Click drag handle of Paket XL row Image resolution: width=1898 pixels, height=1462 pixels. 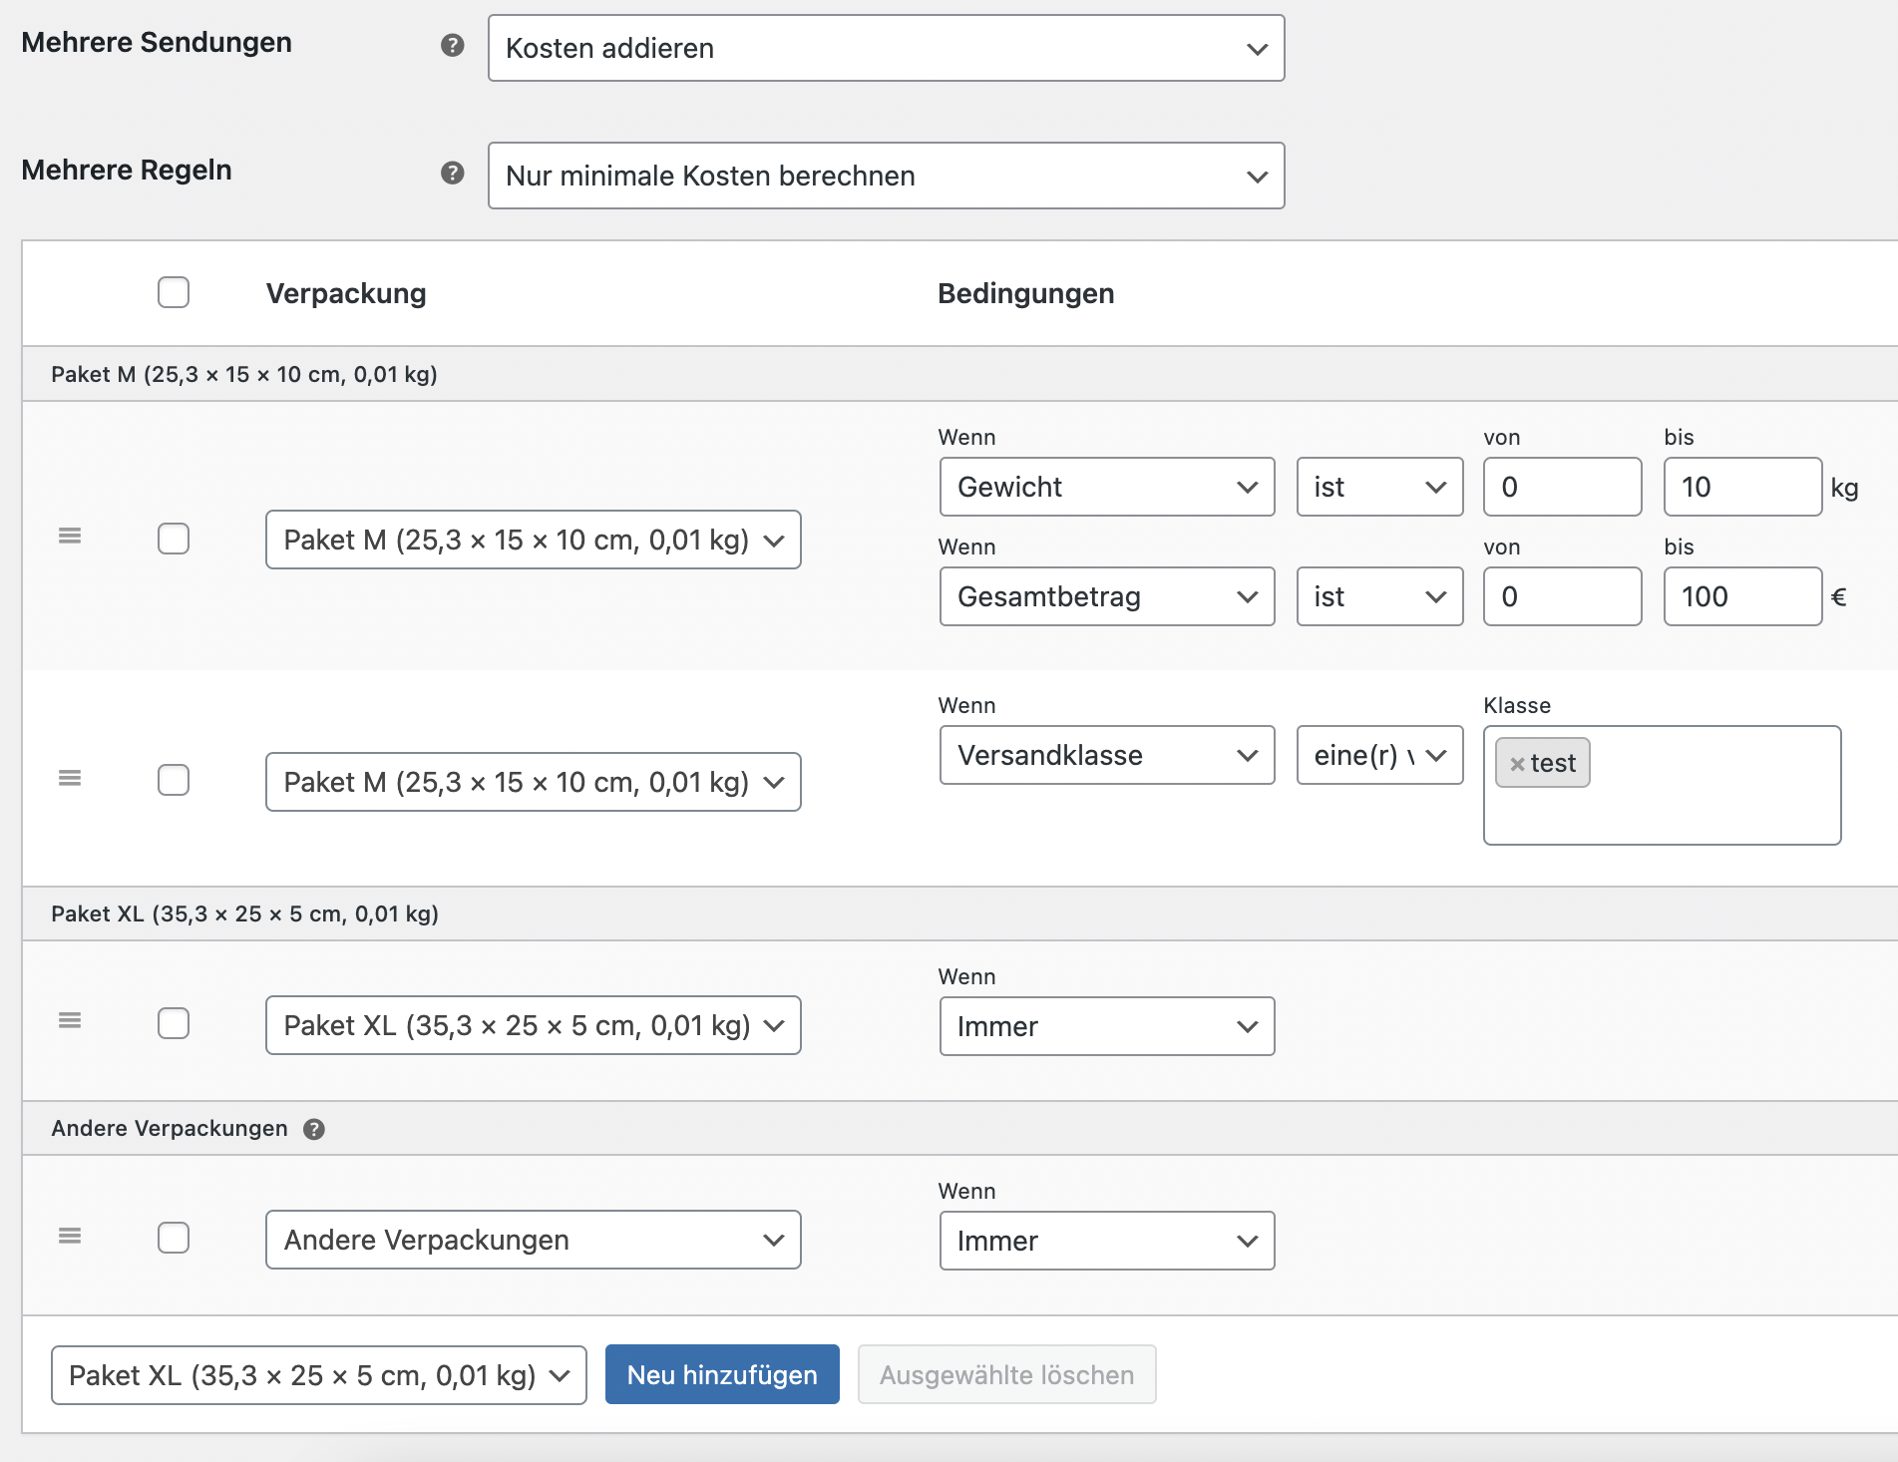coord(70,1020)
